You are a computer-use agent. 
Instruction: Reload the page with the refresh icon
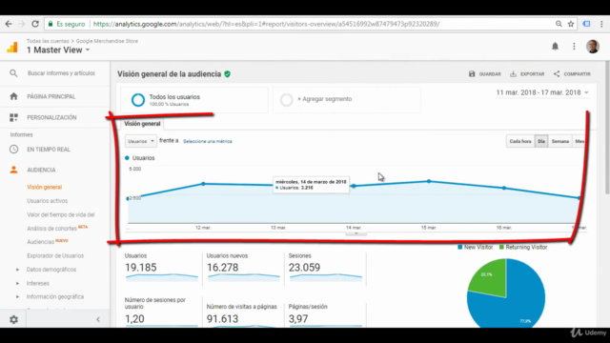point(35,24)
